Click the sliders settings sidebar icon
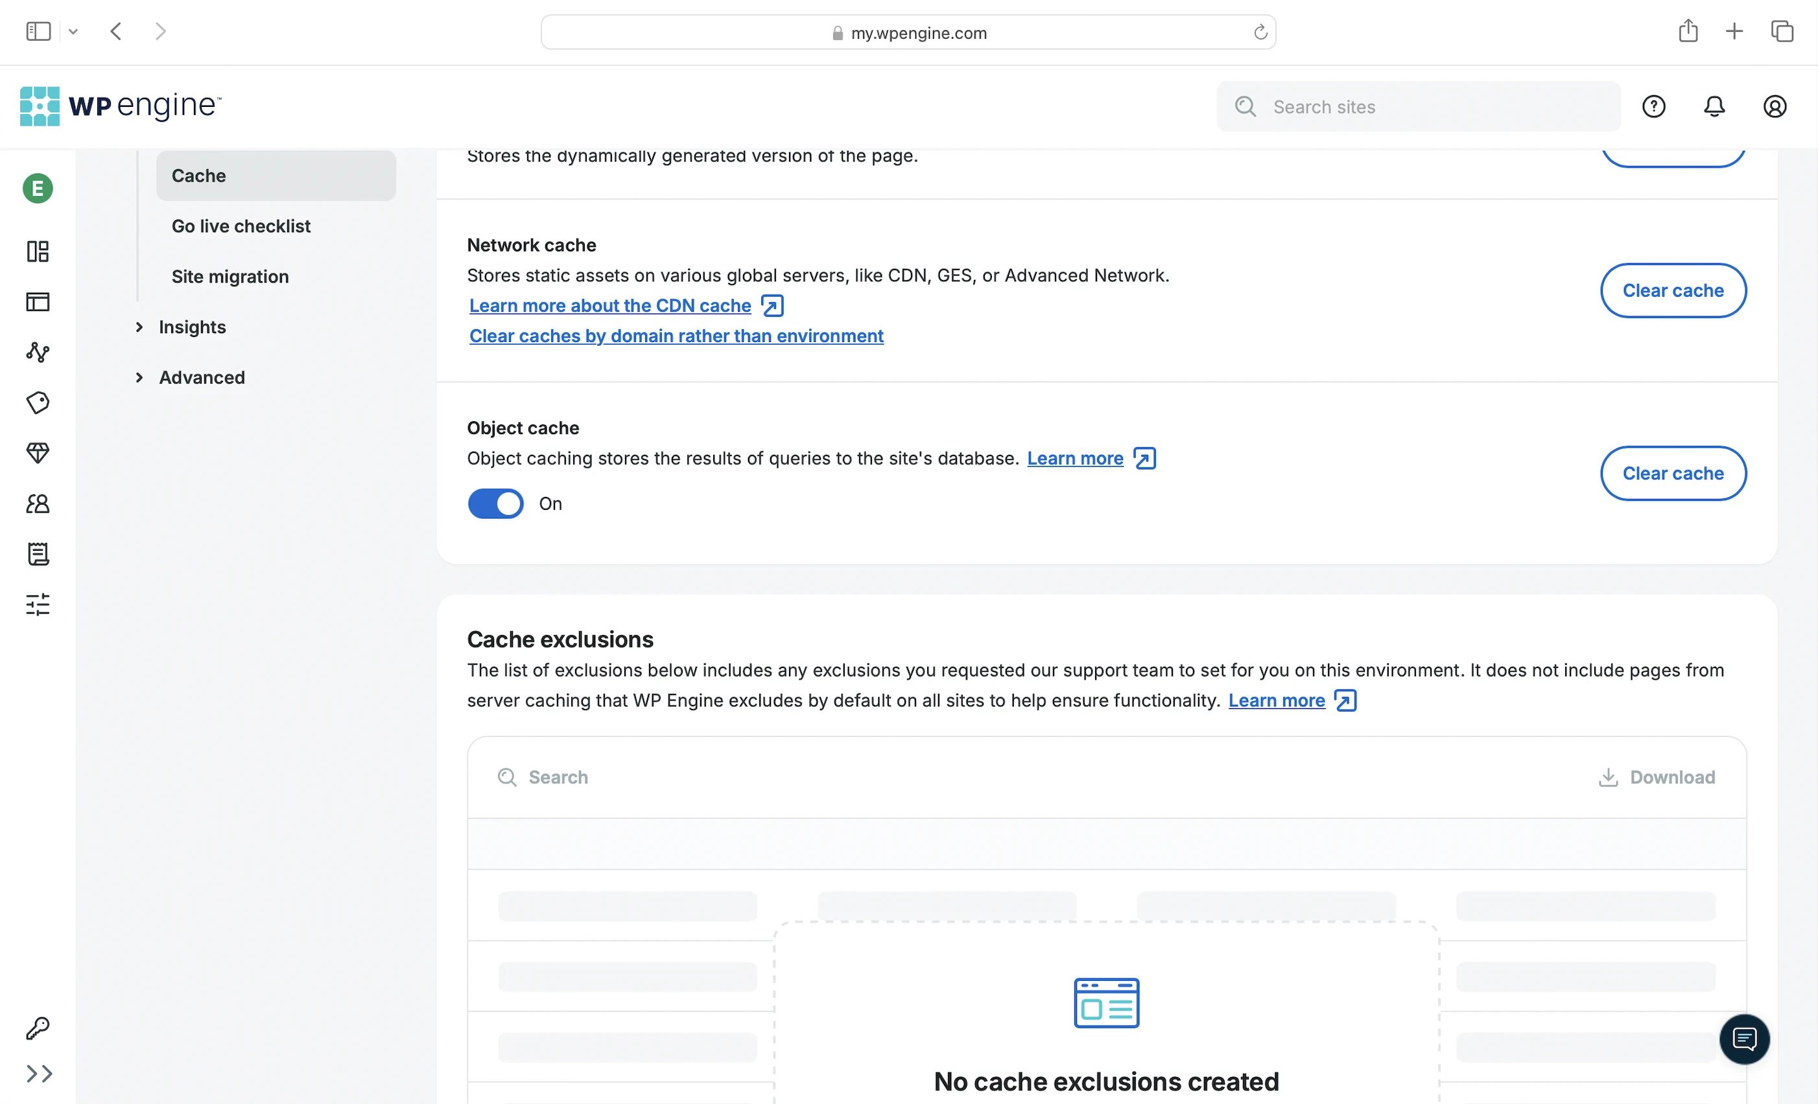Viewport: 1818px width, 1104px height. (x=38, y=604)
